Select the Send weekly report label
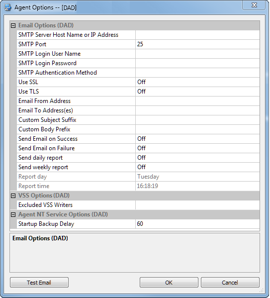This screenshot has height=298, width=270. [x=43, y=167]
